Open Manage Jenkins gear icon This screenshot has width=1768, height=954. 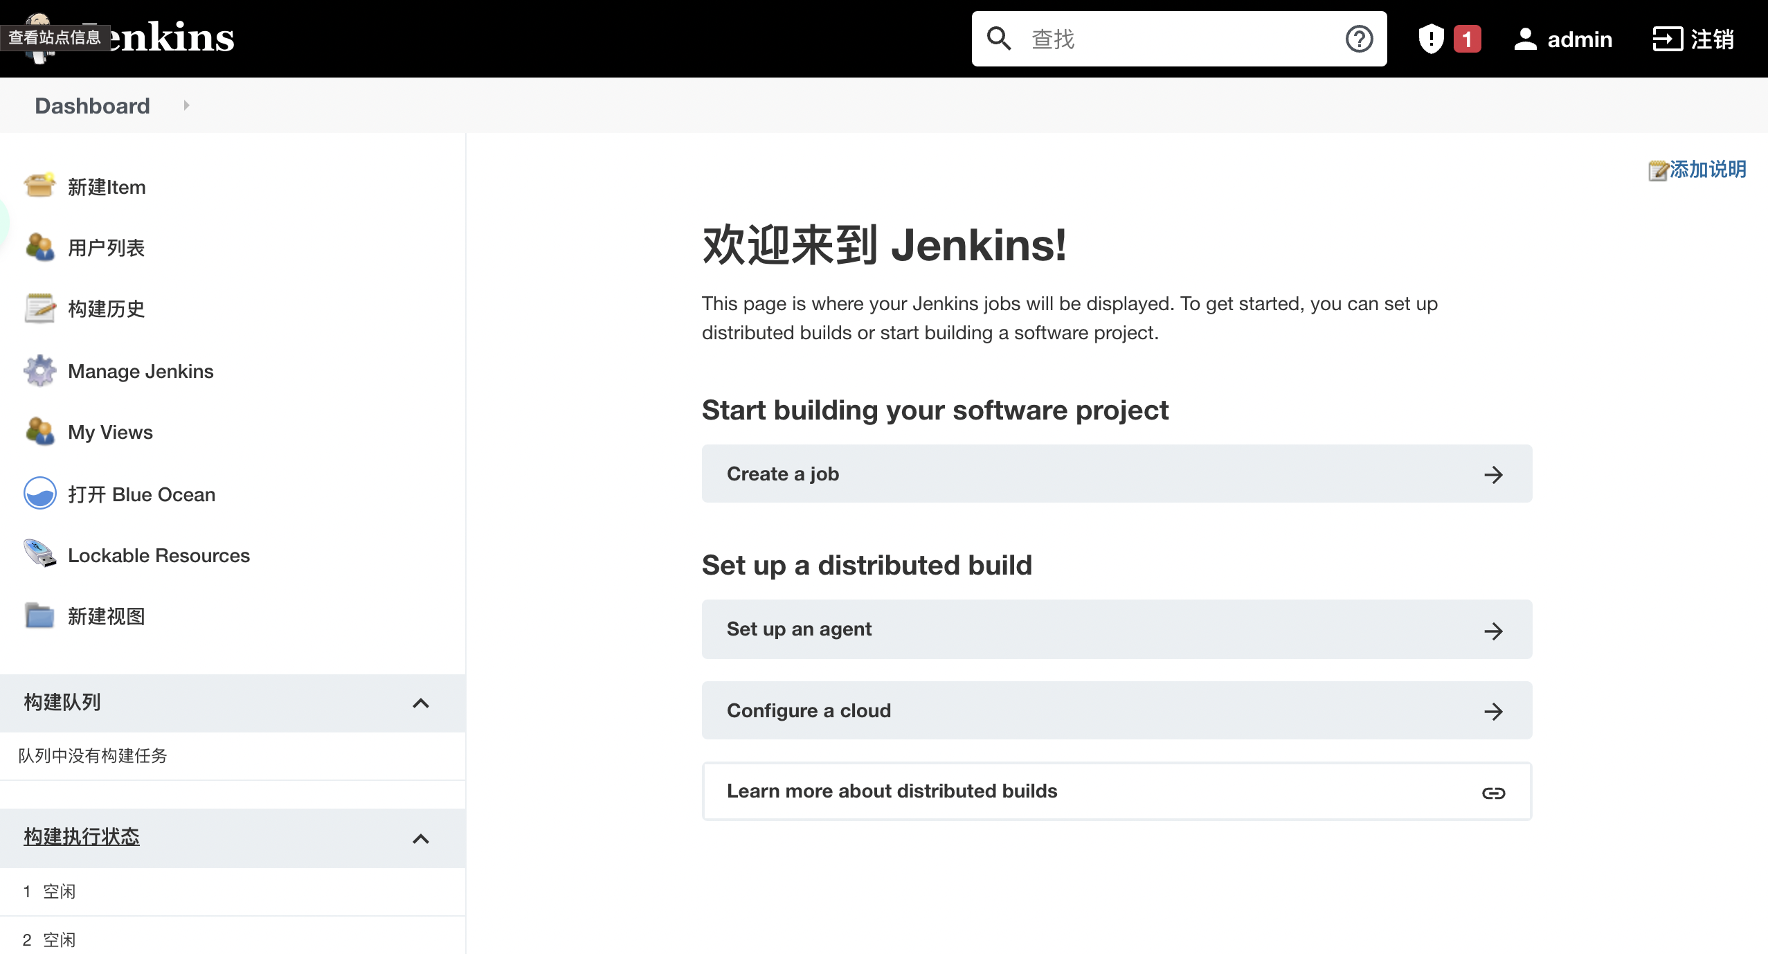39,371
